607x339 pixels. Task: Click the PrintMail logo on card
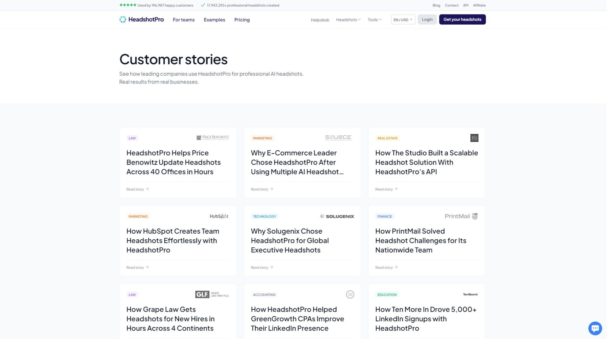(x=461, y=216)
